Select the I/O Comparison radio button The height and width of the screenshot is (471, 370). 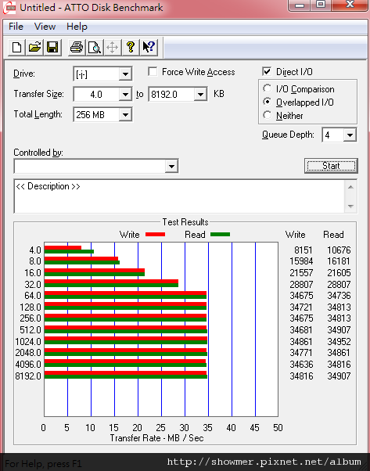267,88
